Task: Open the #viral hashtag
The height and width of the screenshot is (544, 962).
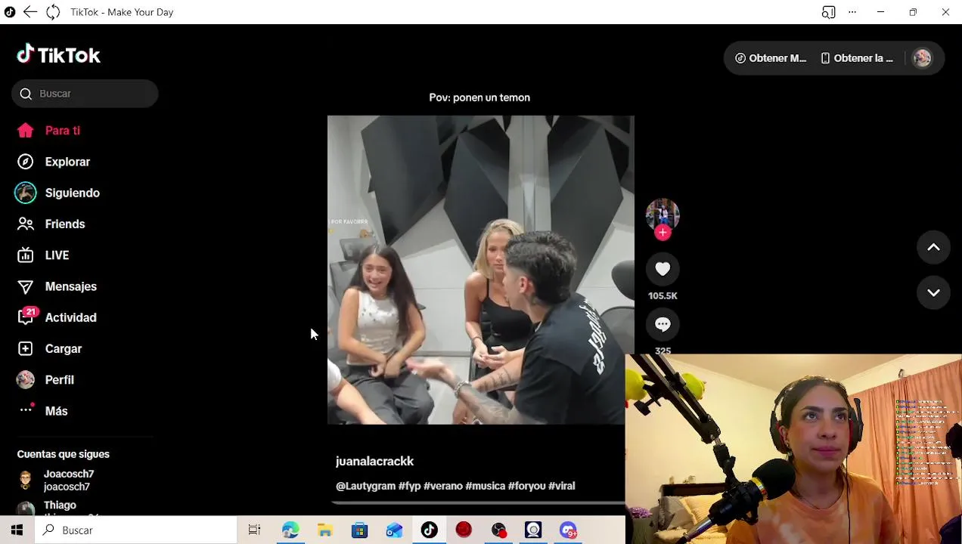Action: pyautogui.click(x=562, y=486)
